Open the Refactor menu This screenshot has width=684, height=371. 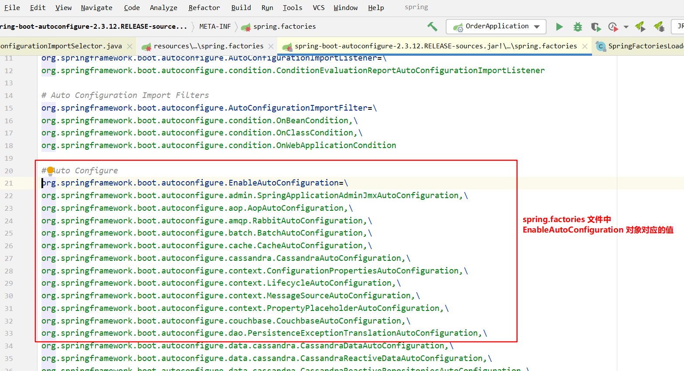pos(204,7)
